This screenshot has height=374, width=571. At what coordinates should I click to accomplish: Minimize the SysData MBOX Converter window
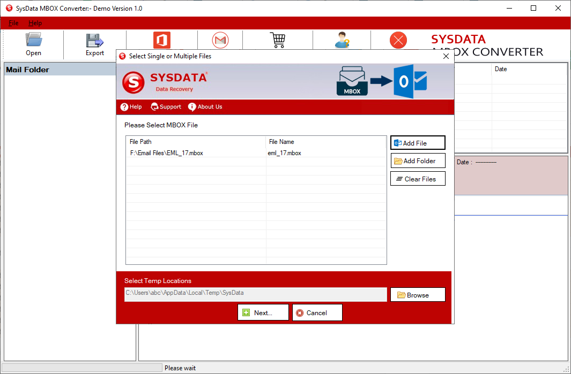point(509,8)
